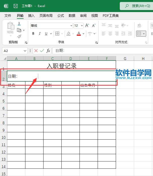Viewport: 153px width, 176px height.
Task: Align text left
Action: pos(104,33)
